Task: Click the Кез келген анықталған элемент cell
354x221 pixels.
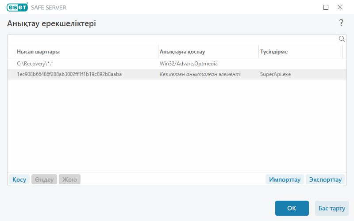Action: click(x=200, y=74)
